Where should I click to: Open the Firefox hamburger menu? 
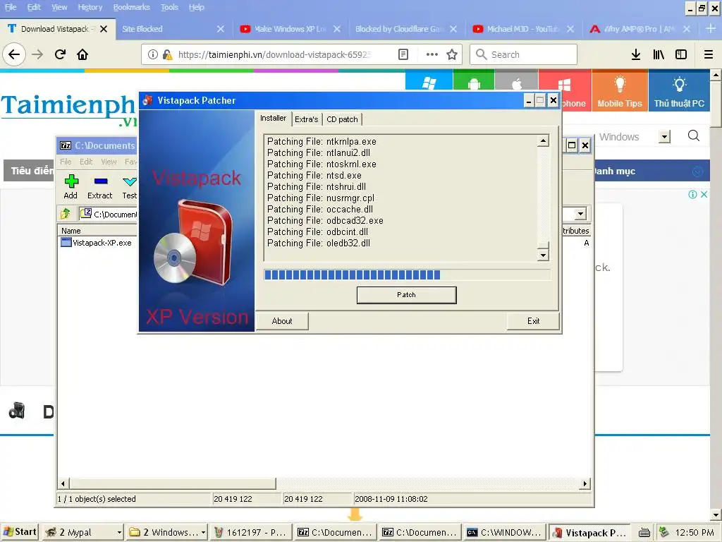(709, 55)
